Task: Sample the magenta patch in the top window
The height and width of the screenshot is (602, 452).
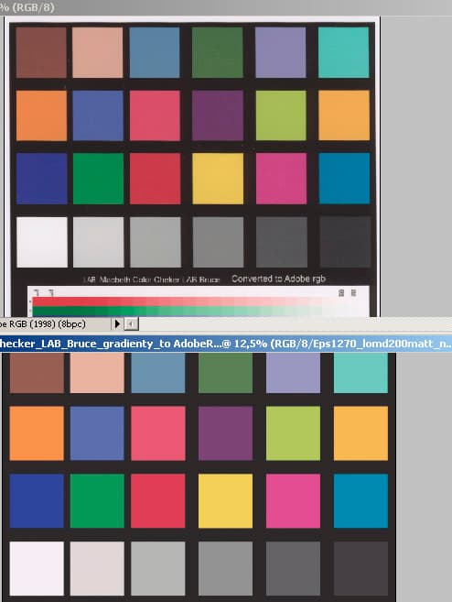Action: pyautogui.click(x=281, y=179)
